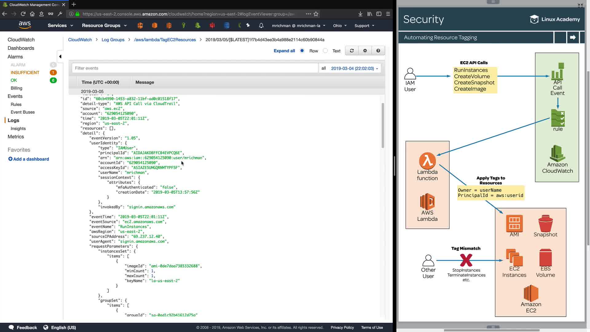The height and width of the screenshot is (332, 590).
Task: Open Metrics in the sidebar navigation
Action: [16, 137]
